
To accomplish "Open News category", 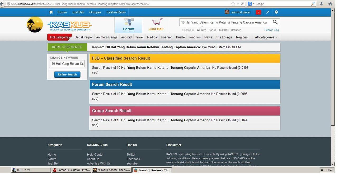I will click(208, 37).
